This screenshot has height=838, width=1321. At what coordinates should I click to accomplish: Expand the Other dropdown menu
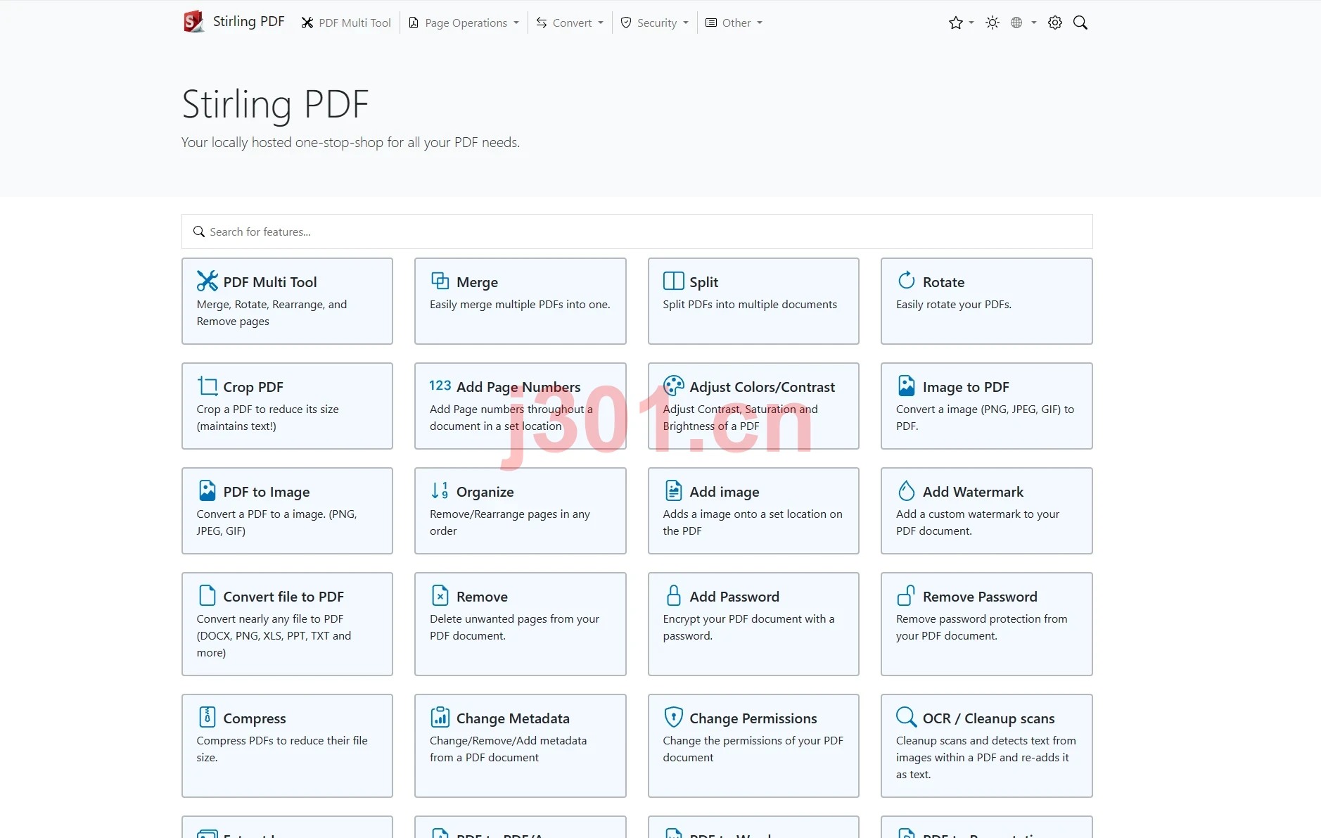tap(734, 23)
